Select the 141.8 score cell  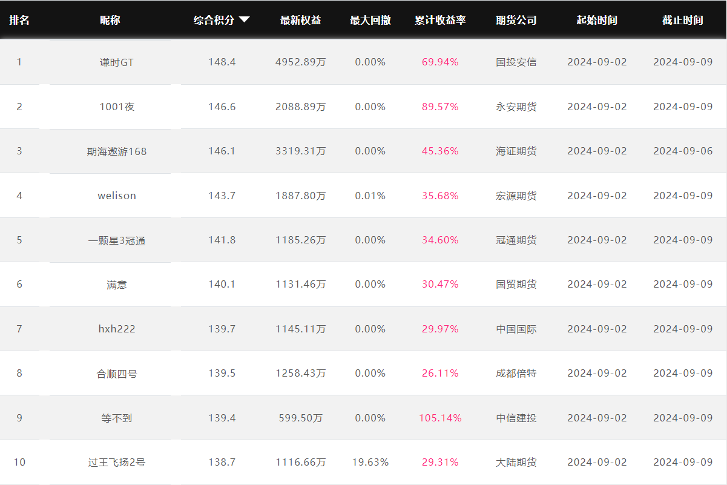pos(222,240)
